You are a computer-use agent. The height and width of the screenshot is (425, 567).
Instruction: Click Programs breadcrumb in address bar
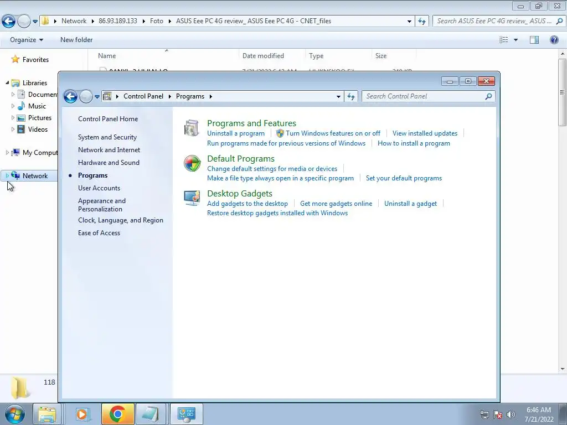[190, 96]
